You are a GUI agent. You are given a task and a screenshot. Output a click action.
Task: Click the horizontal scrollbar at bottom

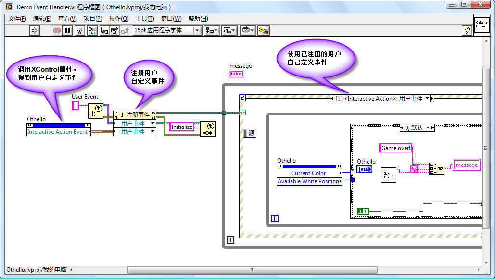tap(274, 269)
